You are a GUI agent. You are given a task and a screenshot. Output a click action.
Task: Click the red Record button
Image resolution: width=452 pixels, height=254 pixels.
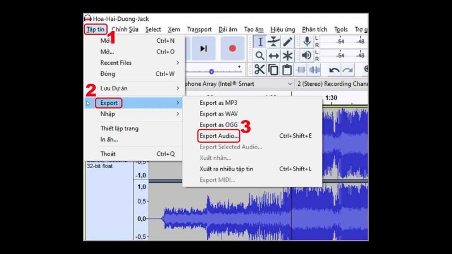(232, 49)
